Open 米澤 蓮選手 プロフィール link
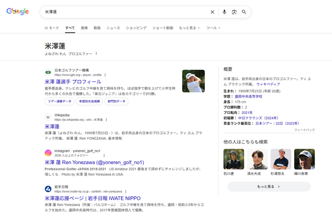The image size is (332, 216). [x=73, y=82]
